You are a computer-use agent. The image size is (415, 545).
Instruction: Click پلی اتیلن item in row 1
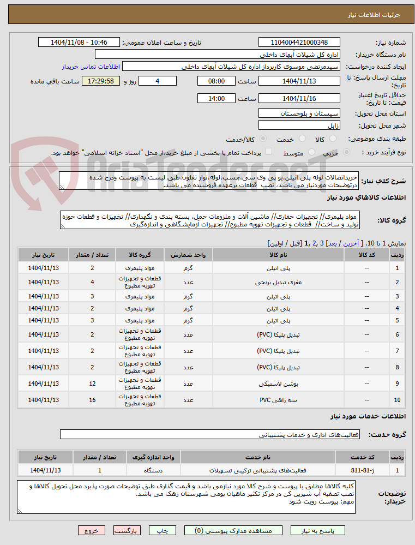tap(279, 268)
